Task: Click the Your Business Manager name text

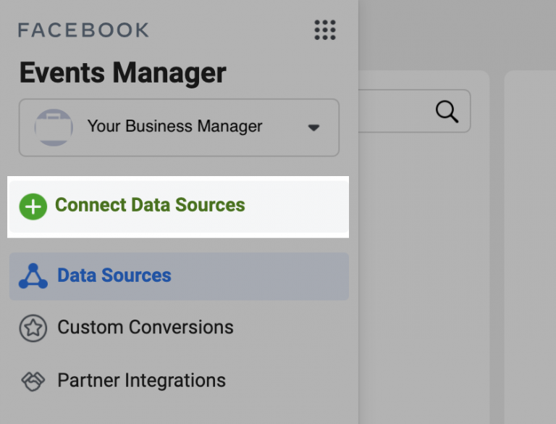Action: [174, 127]
